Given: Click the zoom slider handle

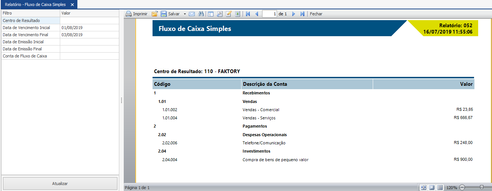Looking at the screenshot, I should (x=482, y=187).
